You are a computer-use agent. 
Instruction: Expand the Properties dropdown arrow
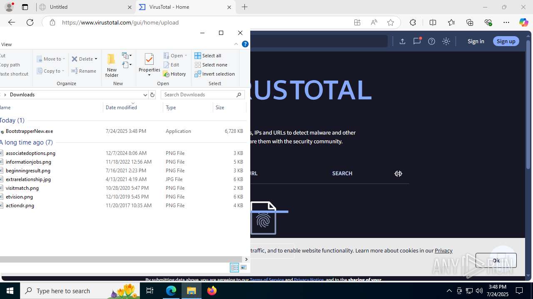pyautogui.click(x=149, y=75)
